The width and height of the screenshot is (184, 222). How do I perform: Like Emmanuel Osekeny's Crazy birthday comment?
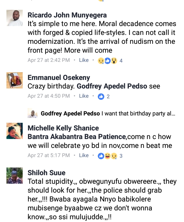tap(84, 96)
